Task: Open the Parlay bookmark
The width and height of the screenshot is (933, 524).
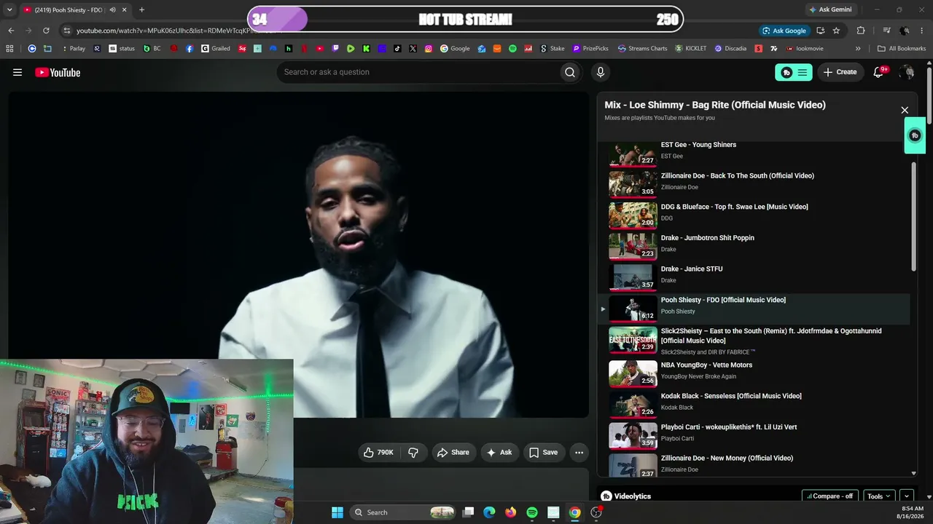Action: [73, 49]
